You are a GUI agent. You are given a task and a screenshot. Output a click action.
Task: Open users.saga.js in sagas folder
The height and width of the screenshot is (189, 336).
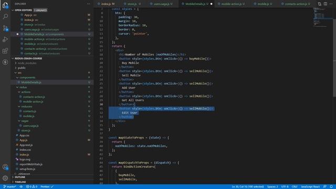[x=52, y=126]
